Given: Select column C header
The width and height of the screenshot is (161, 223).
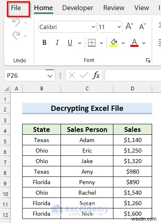Looking at the screenshot, I should [87, 89].
